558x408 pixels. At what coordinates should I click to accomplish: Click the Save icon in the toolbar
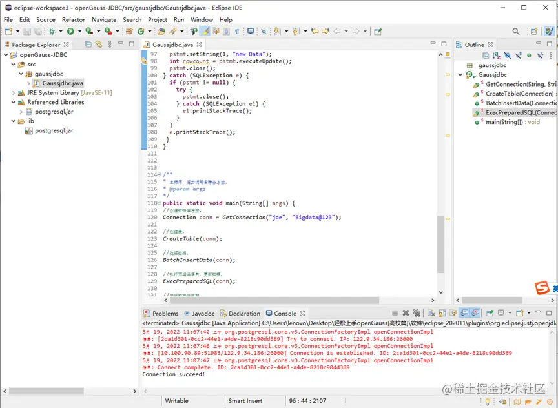[26, 31]
